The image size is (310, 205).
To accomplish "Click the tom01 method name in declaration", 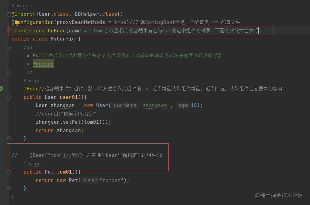I will (64, 172).
